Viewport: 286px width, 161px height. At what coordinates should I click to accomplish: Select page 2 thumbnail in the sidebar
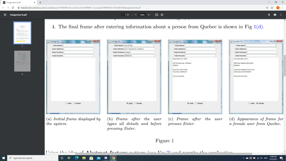[x=22, y=61]
